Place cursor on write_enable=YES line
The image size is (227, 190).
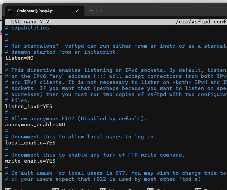click(x=30, y=161)
